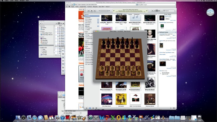Open Safari compass icon in Dock
Viewport: 217px width, 122px height.
point(35,118)
